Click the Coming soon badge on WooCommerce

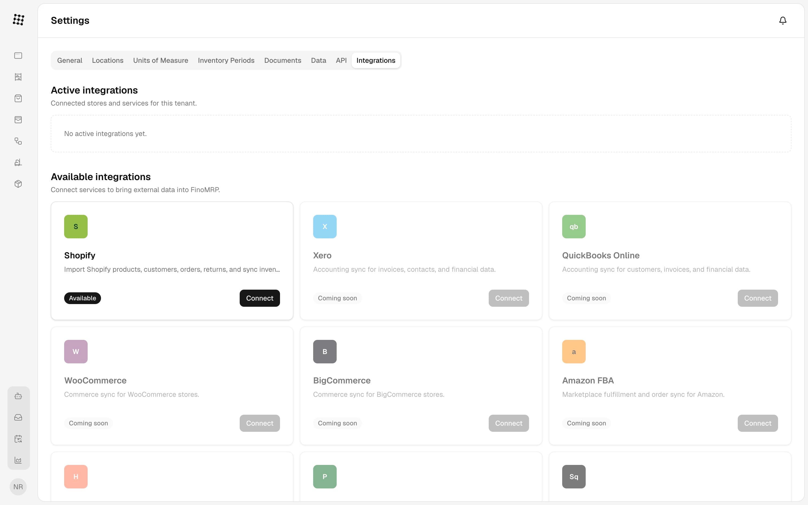pyautogui.click(x=88, y=423)
